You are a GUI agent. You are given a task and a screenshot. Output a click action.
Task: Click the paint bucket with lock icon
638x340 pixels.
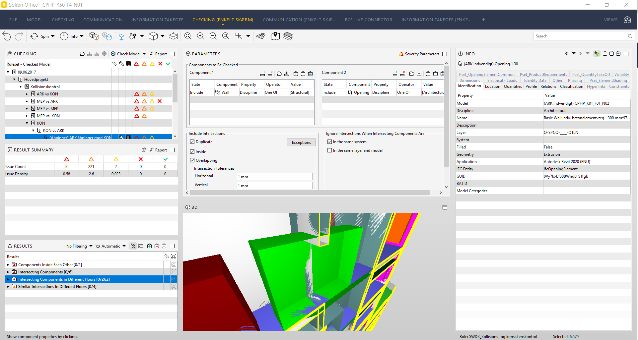coord(133,36)
